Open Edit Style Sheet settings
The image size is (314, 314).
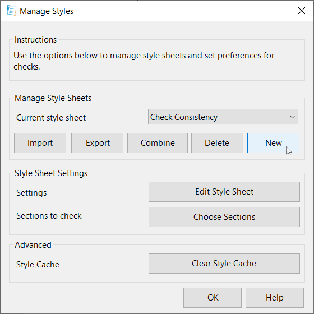click(224, 192)
